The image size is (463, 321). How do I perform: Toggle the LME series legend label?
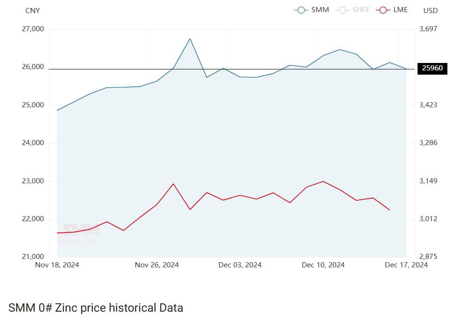(x=401, y=10)
